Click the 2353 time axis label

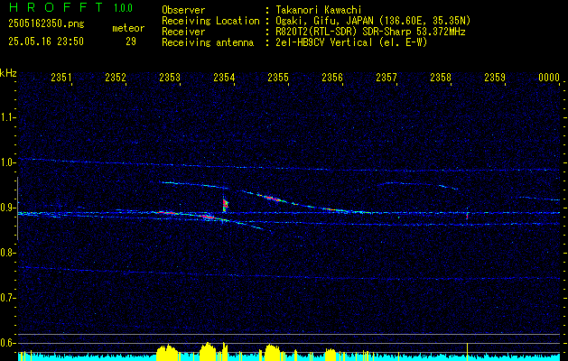tap(170, 78)
